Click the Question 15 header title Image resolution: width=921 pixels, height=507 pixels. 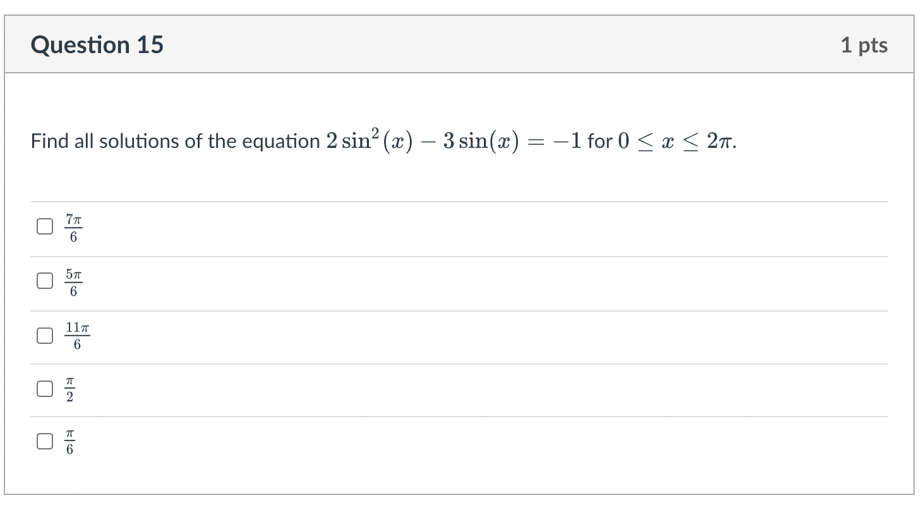[98, 44]
